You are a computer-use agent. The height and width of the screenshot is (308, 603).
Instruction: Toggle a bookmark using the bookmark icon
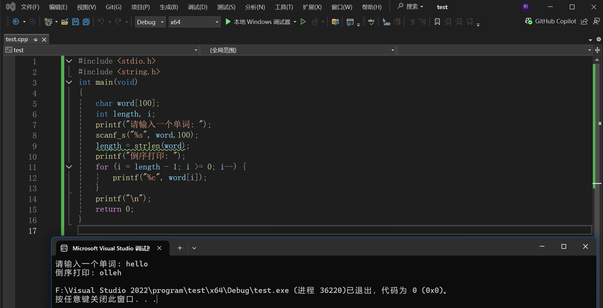tap(437, 22)
